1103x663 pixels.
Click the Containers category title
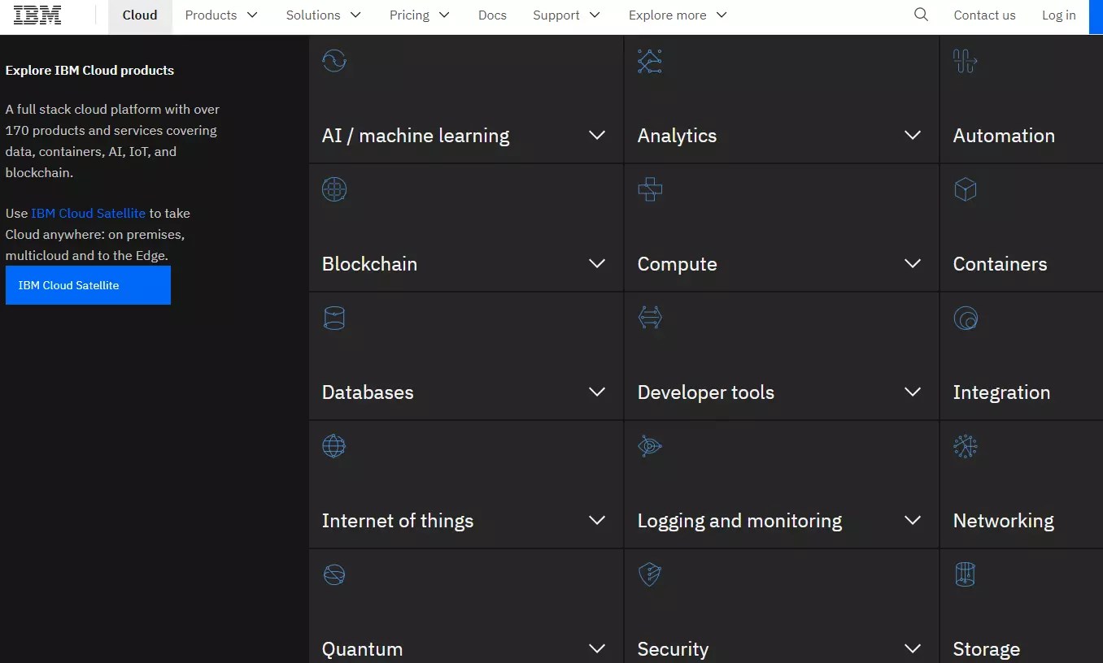[x=1000, y=264]
